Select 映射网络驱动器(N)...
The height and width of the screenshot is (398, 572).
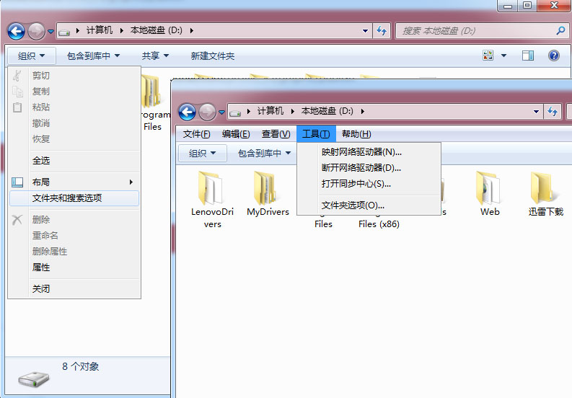point(369,152)
